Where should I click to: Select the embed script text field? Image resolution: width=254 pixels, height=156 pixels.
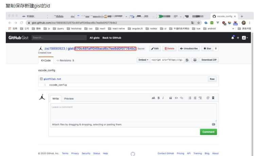(167, 60)
